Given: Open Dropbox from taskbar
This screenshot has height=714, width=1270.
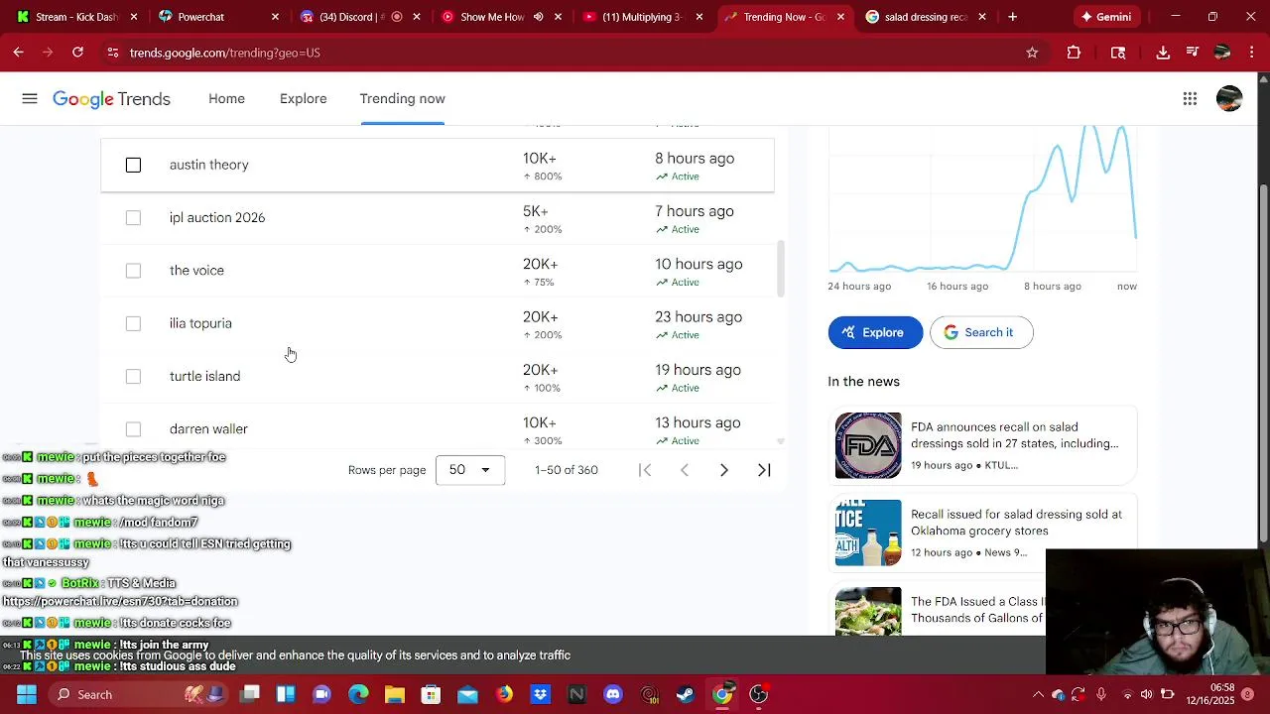Looking at the screenshot, I should (x=540, y=694).
